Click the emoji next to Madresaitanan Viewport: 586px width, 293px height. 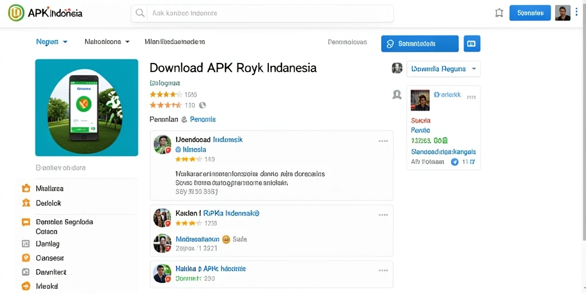click(x=225, y=239)
